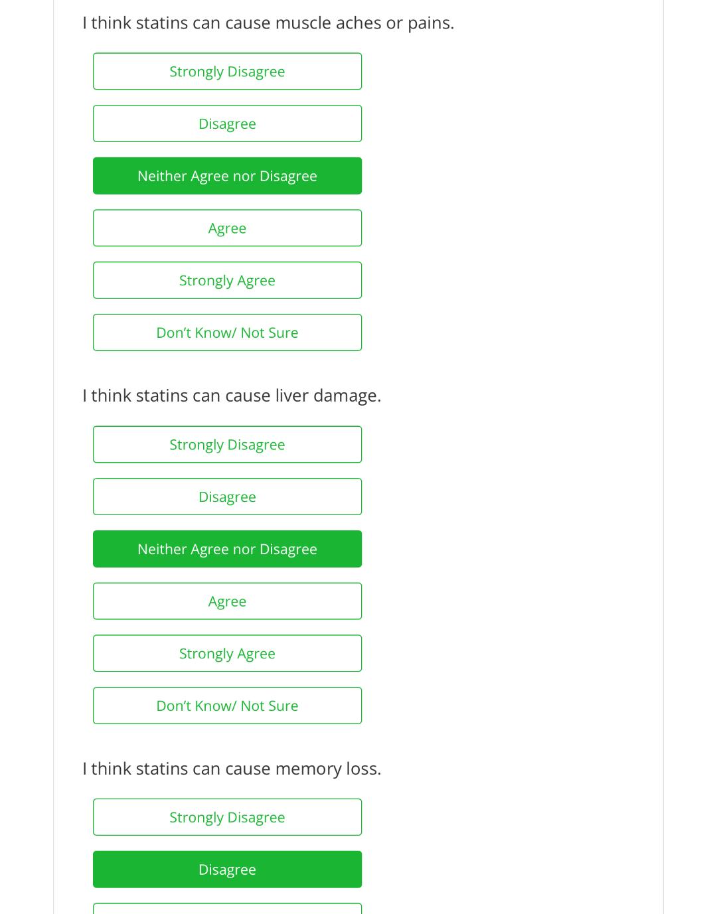The image size is (717, 914).
Task: Choose Disagree for statins causing liver damage
Action: pyautogui.click(x=227, y=496)
